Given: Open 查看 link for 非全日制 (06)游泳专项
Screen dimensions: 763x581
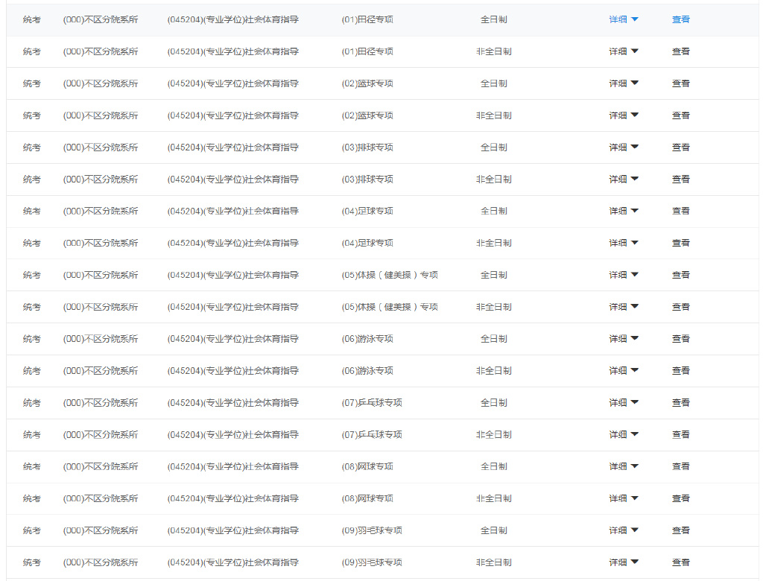Looking at the screenshot, I should [x=681, y=371].
